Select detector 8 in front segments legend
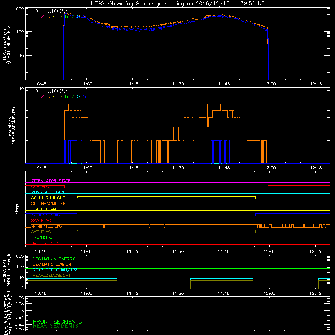This screenshot has width=335, height=335. (79, 17)
